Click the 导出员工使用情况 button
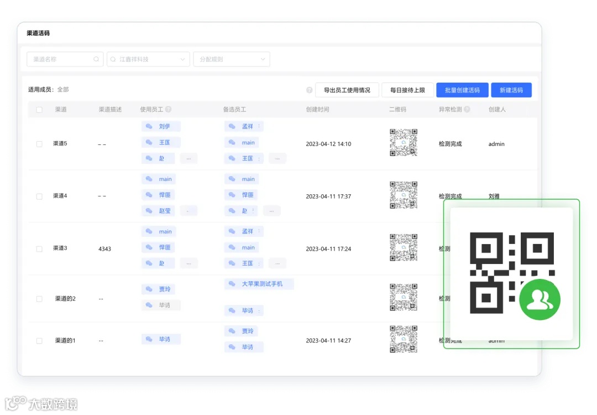 347,90
